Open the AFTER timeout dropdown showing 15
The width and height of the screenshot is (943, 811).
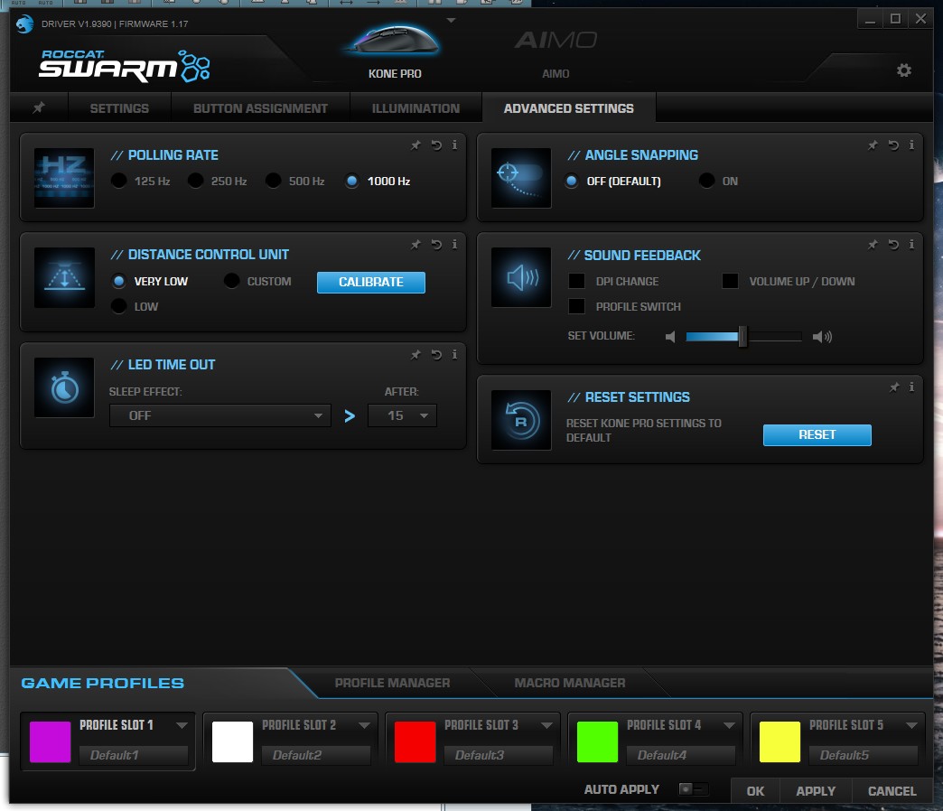402,415
